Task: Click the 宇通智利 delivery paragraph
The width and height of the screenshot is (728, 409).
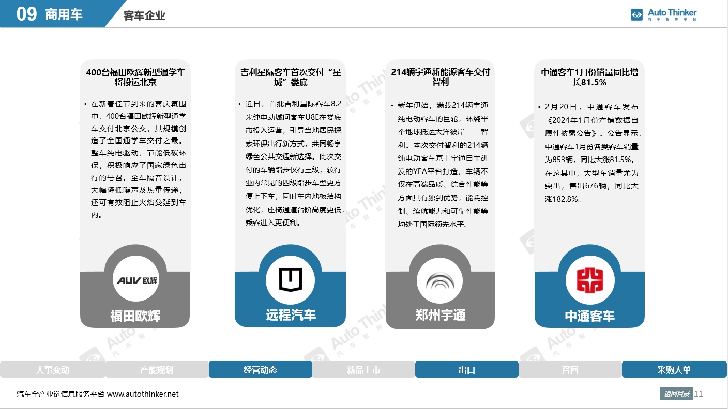Action: point(443,165)
